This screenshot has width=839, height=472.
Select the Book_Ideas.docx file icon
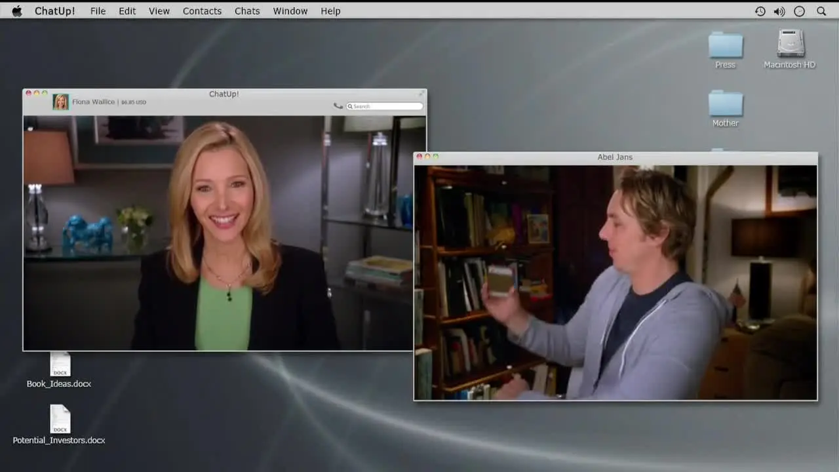click(x=60, y=364)
